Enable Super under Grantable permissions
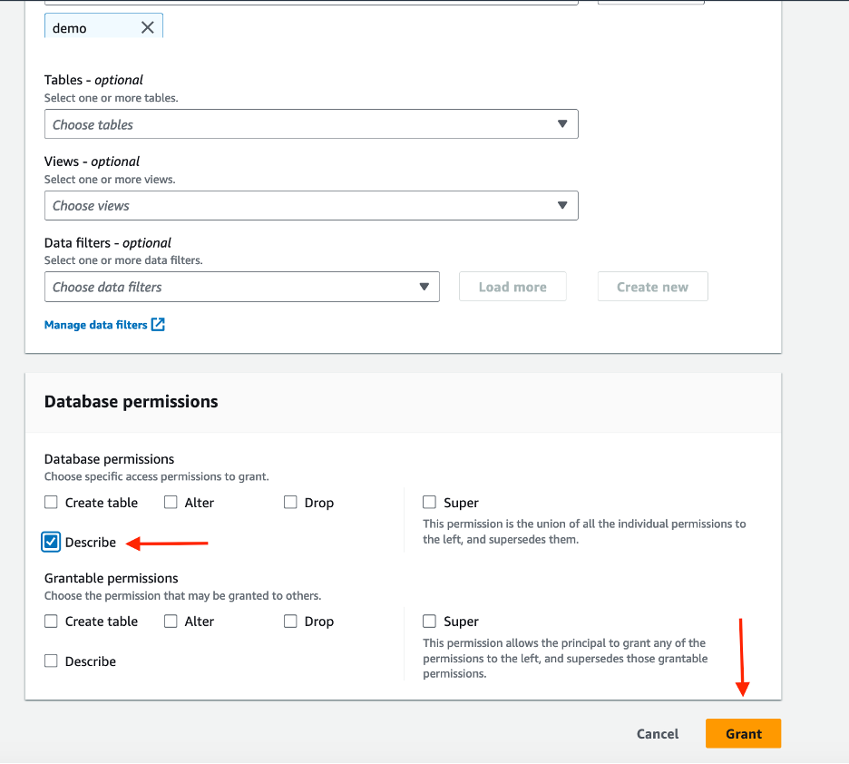 pyautogui.click(x=428, y=621)
